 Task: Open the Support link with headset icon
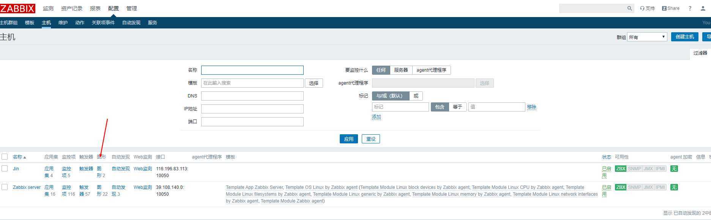click(647, 8)
